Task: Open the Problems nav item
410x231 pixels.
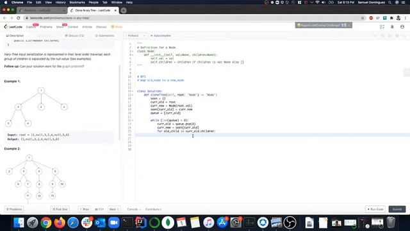Action: pos(46,27)
